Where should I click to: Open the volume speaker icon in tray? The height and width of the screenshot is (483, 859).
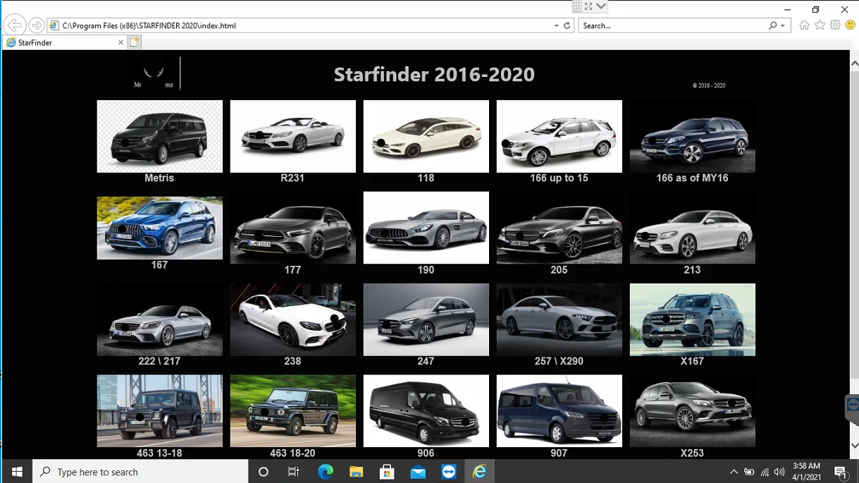coord(779,472)
